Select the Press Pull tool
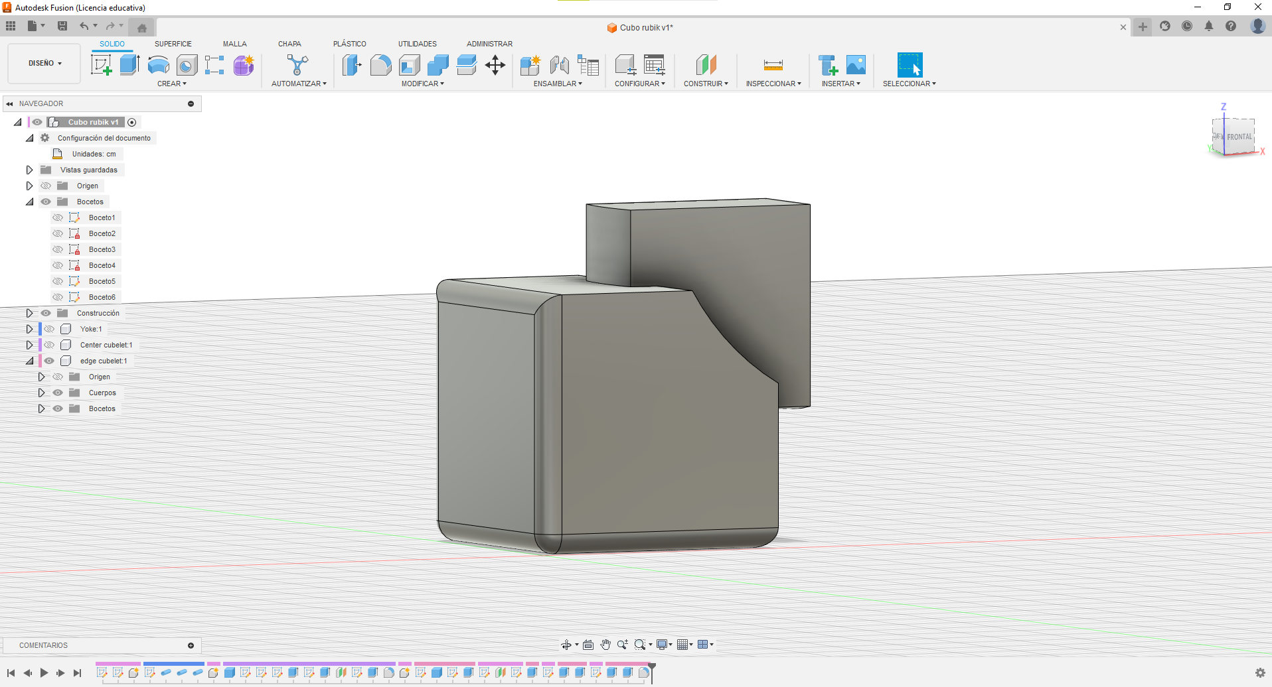This screenshot has height=687, width=1272. (352, 65)
